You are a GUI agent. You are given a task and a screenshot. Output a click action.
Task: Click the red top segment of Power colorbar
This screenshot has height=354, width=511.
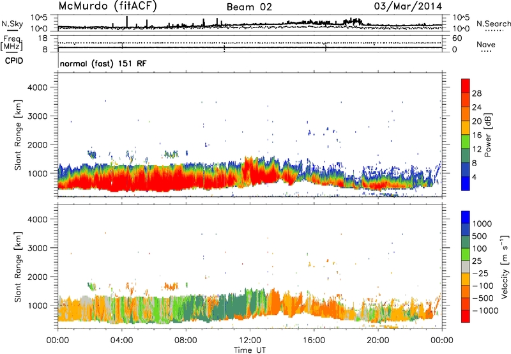(466, 86)
